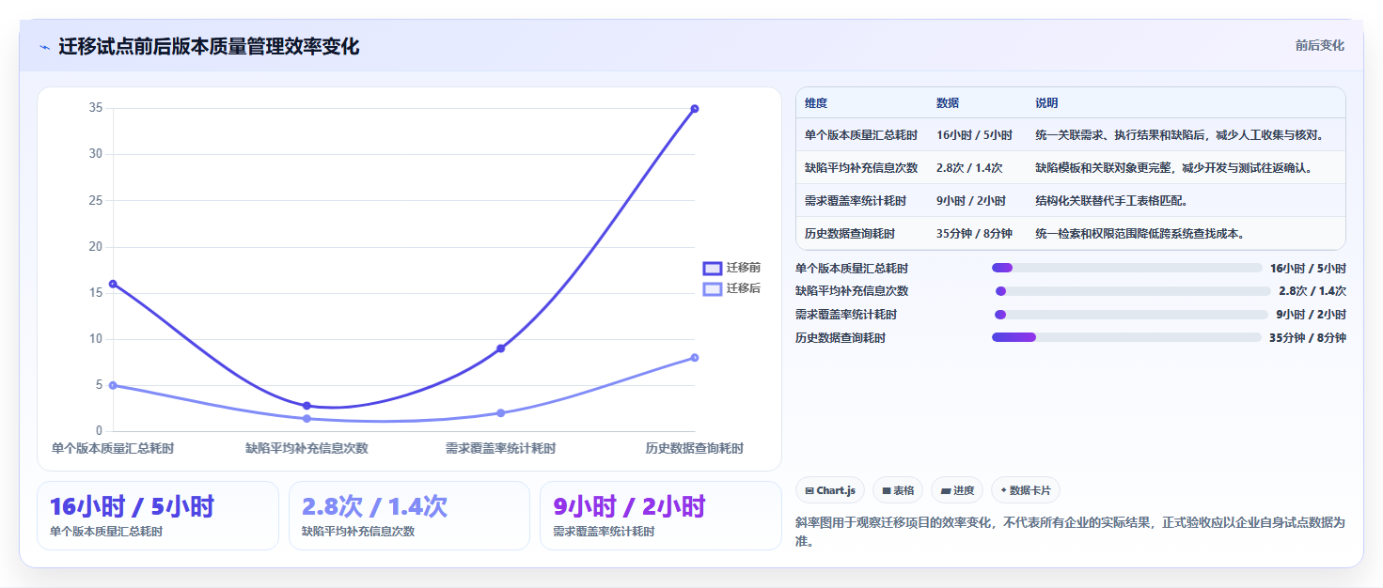Viewport: 1383px width, 588px height.
Task: Click table description starting 统一关联需求、执行结果和缺陷后
Action: tap(1180, 135)
